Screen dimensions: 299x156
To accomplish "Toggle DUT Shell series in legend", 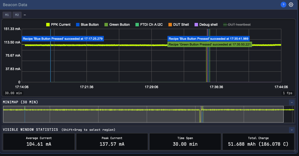I will tap(179, 25).
